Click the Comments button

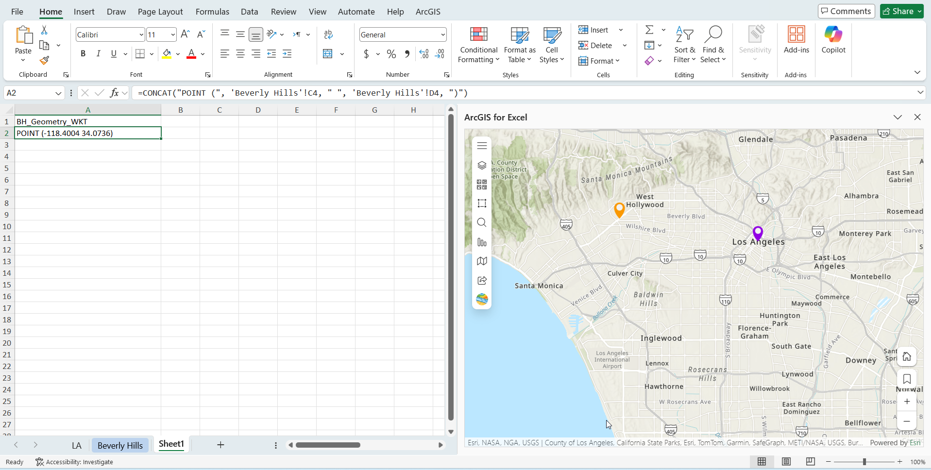point(846,11)
